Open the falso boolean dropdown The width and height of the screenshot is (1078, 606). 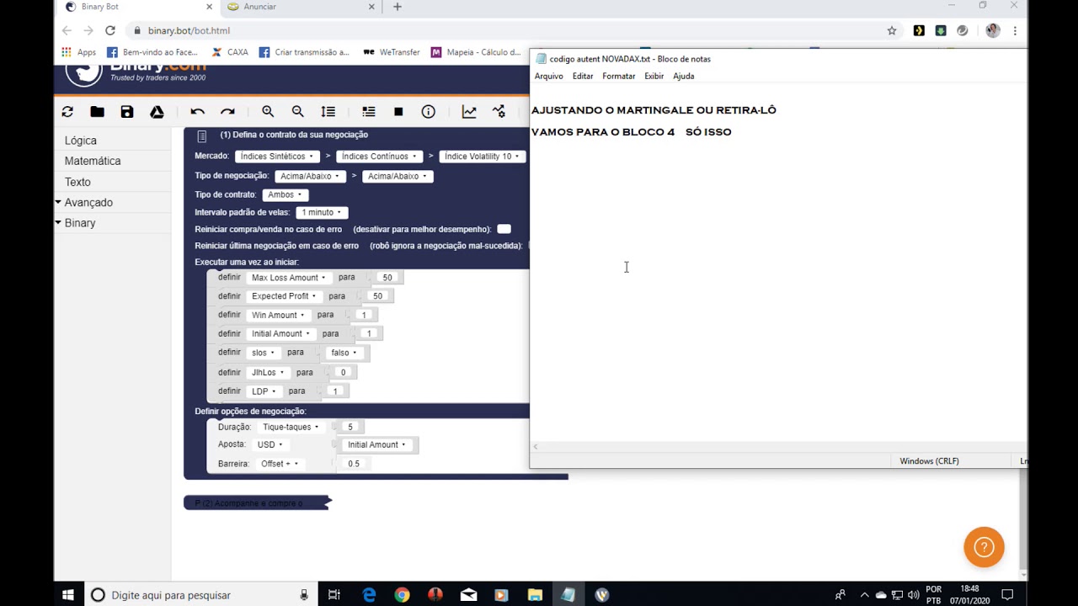(x=344, y=353)
